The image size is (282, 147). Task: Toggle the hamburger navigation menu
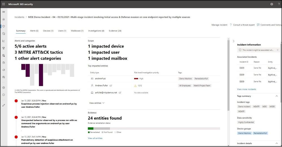4,12
